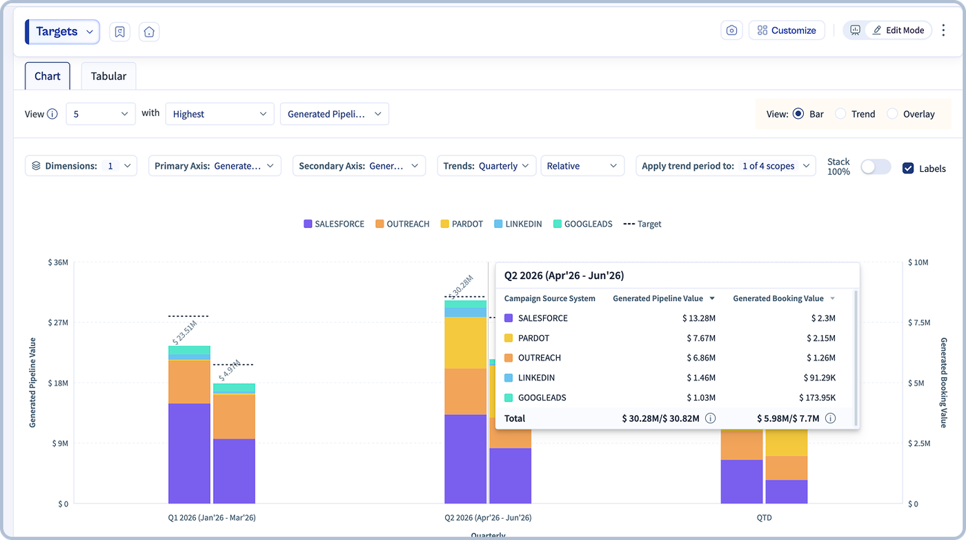
Task: Click the layers icon in Dimensions control
Action: (x=37, y=166)
